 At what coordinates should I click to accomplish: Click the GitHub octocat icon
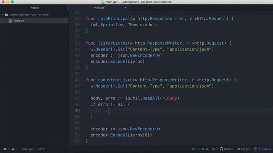coord(221,149)
